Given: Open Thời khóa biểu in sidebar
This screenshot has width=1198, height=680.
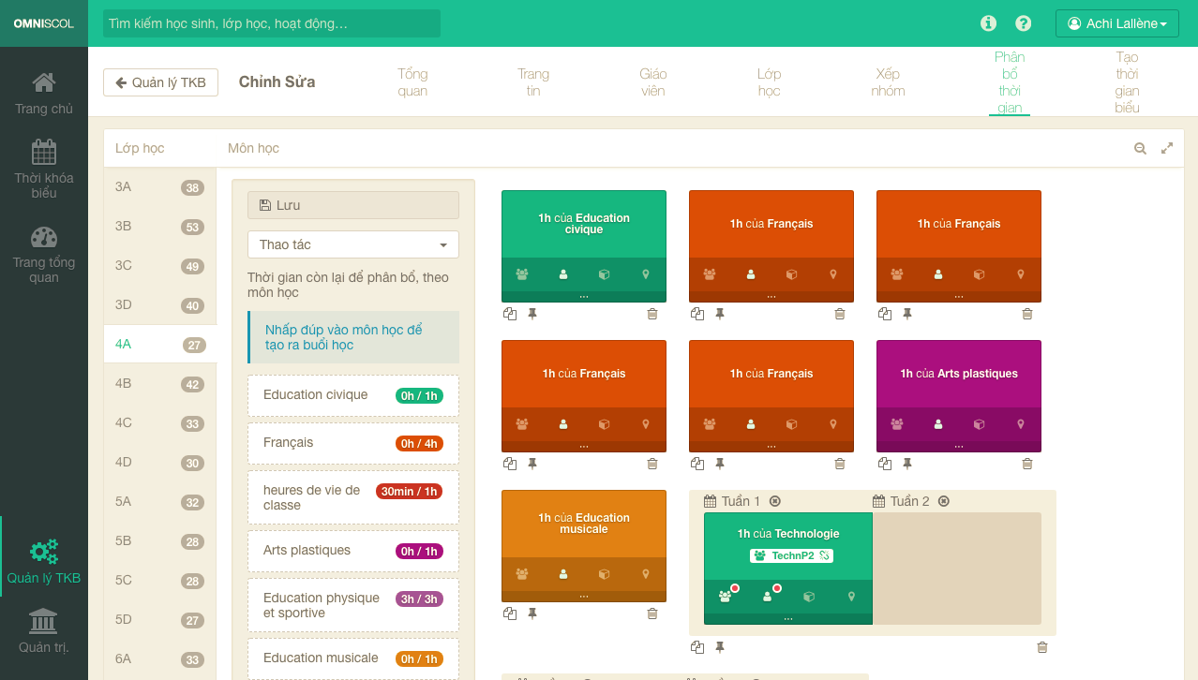Looking at the screenshot, I should pos(44,170).
